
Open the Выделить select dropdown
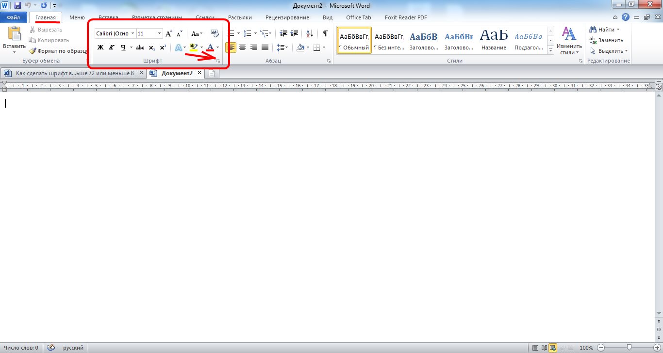pos(609,51)
